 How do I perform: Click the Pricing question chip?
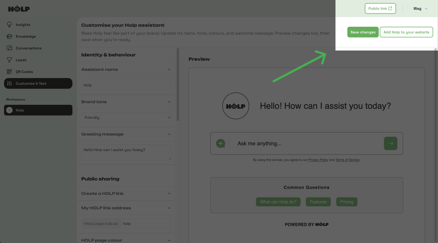(x=347, y=202)
